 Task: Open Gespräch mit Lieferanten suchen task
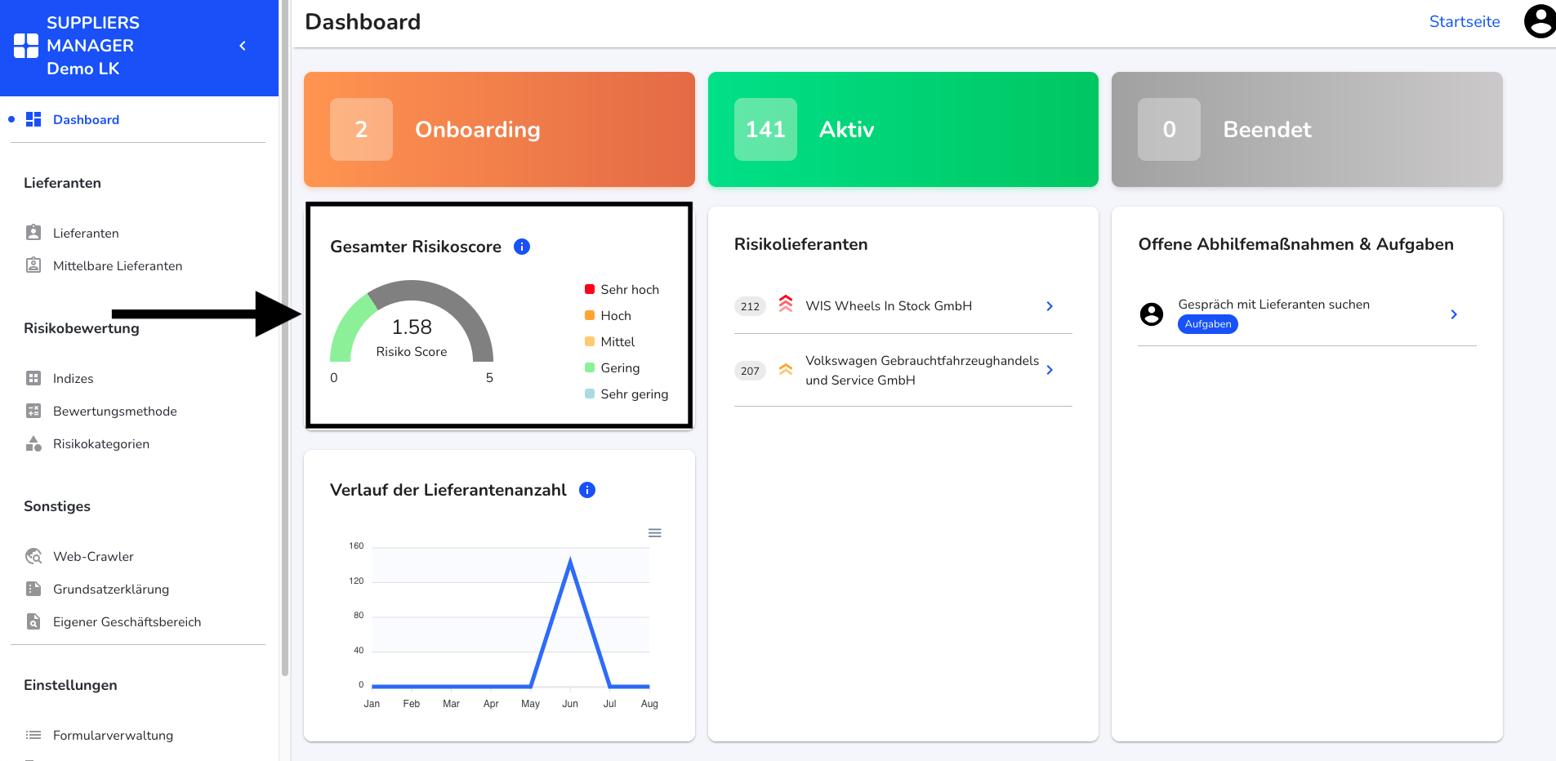(1273, 305)
